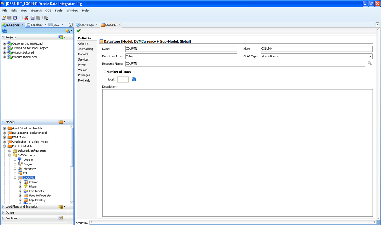Expand the AssetInitialLoad Models folder
The height and width of the screenshot is (225, 381).
[x=4, y=128]
